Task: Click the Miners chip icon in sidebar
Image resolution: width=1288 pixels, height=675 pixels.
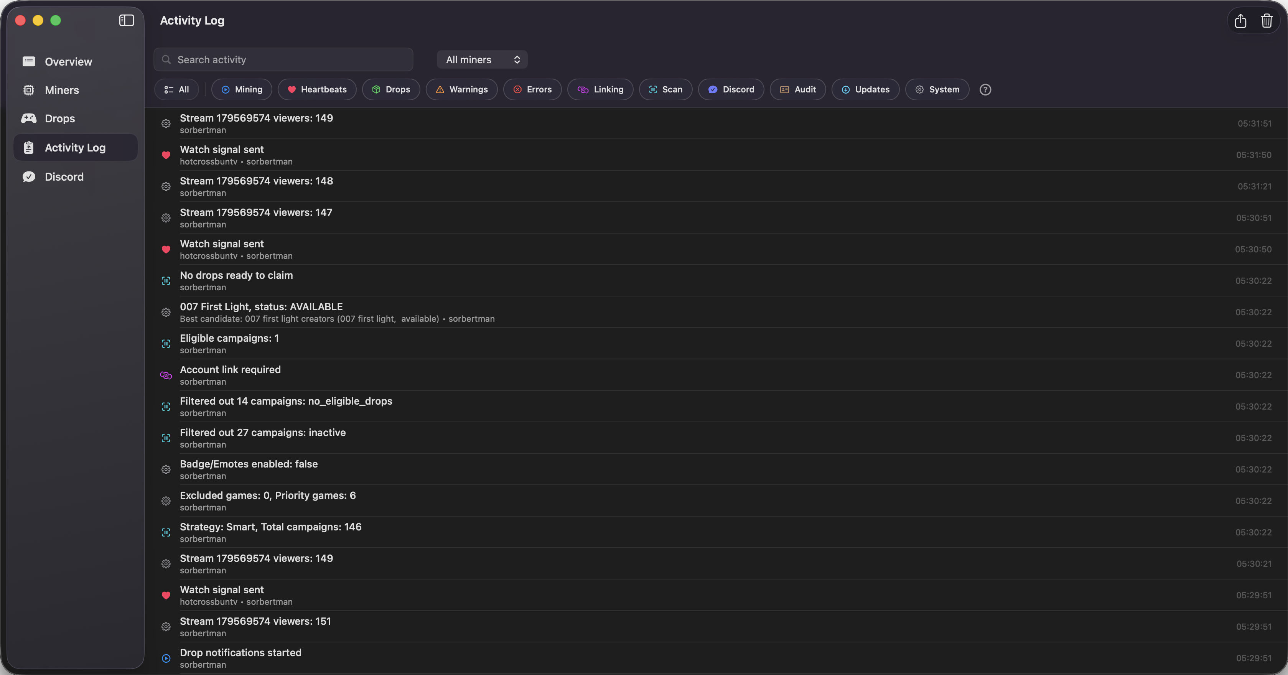Action: coord(29,90)
